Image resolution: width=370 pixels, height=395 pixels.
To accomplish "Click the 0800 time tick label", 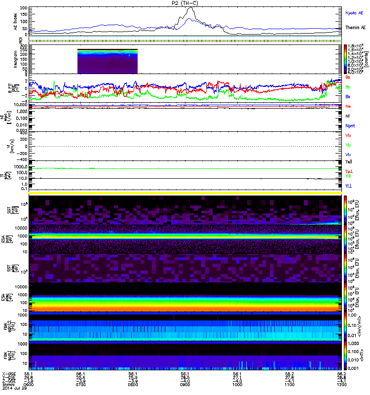I will click(x=133, y=385).
